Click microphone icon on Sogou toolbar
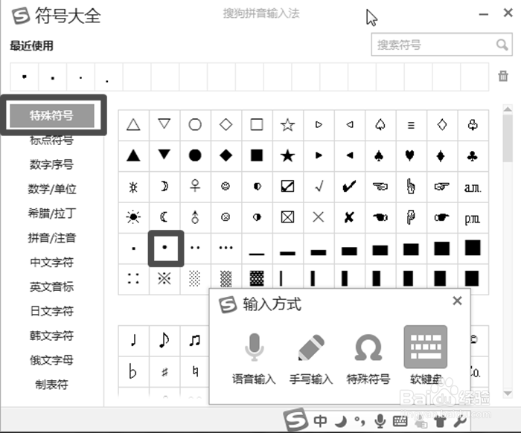The height and width of the screenshot is (433, 521). pyautogui.click(x=380, y=421)
